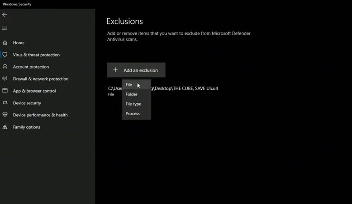This screenshot has height=204, width=352.
Task: Click the Device security laptop icon
Action: tap(5, 103)
